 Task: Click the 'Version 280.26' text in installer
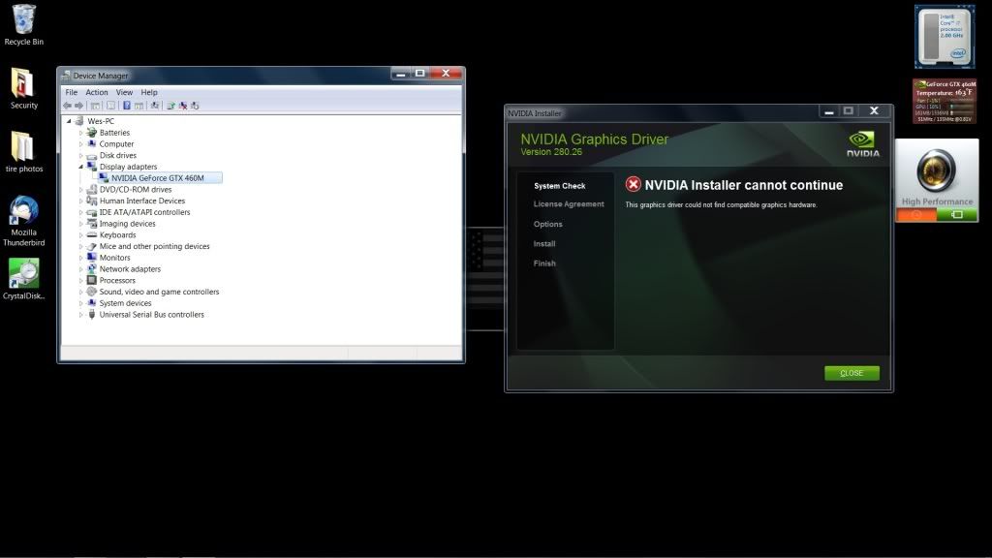[x=551, y=152]
